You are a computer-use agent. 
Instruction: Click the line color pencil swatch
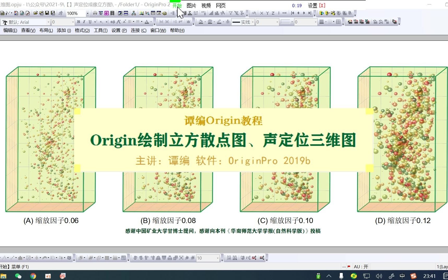219,22
